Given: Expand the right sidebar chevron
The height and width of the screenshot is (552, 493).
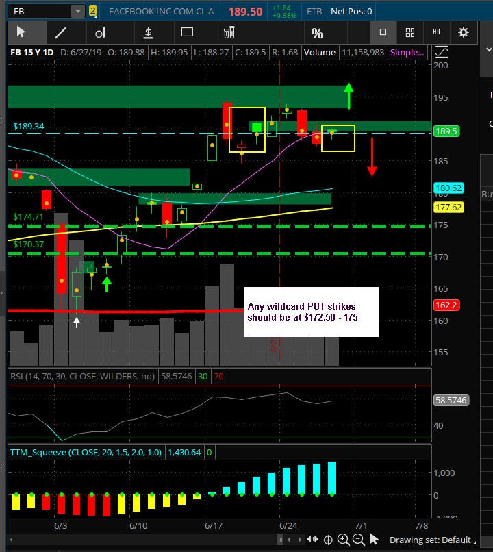Looking at the screenshot, I should click(x=489, y=49).
